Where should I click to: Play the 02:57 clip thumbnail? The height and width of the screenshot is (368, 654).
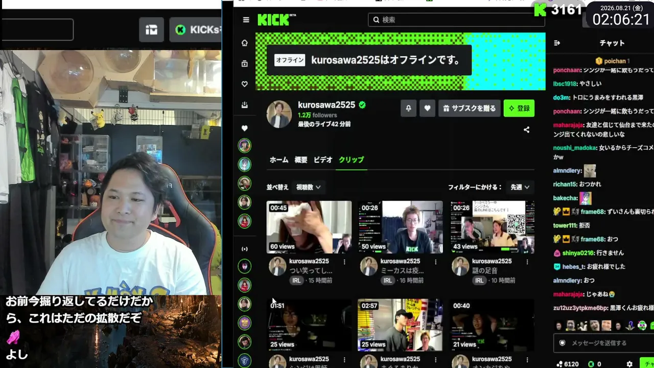[400, 325]
